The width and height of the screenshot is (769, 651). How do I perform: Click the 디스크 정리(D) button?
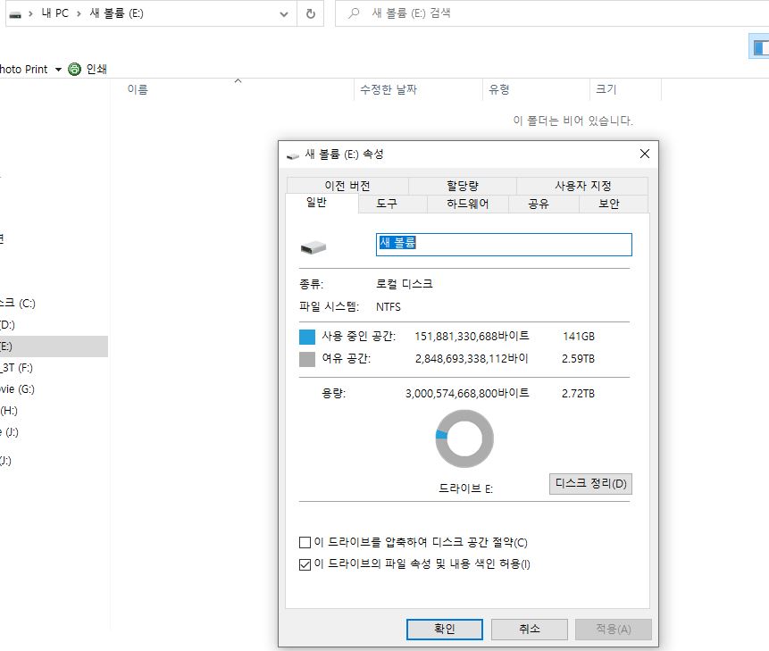590,484
